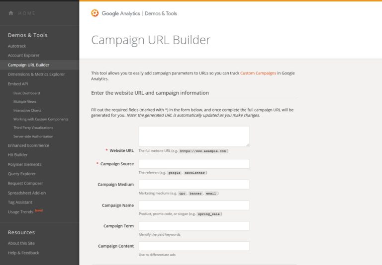Open Third Party Visualizations sub-item

(x=33, y=128)
